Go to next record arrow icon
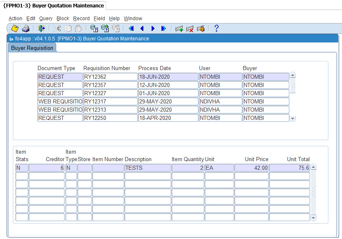 pos(153,28)
